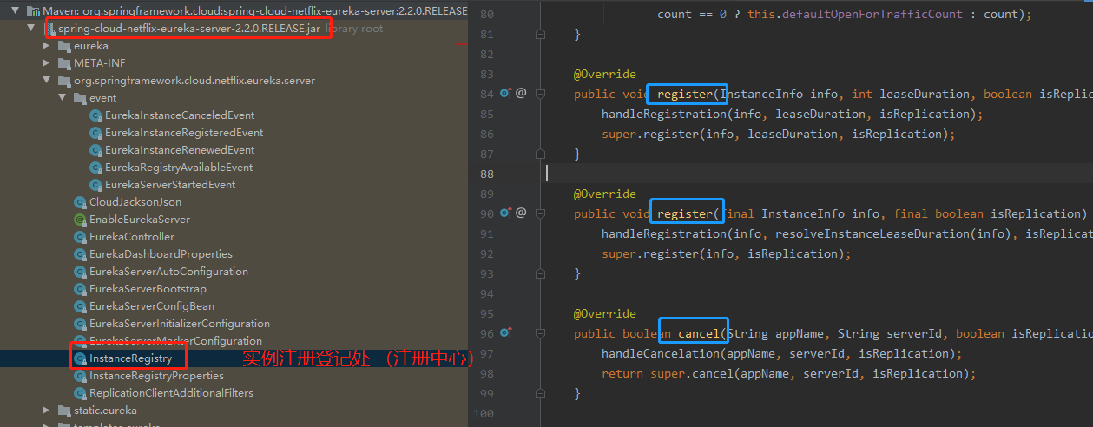
Task: Fold the register method at line 90
Action: 540,213
